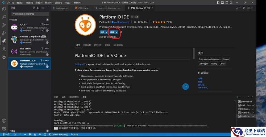This screenshot has width=266, height=137.
Task: Open the Source Control view
Action: pyautogui.click(x=4, y=25)
